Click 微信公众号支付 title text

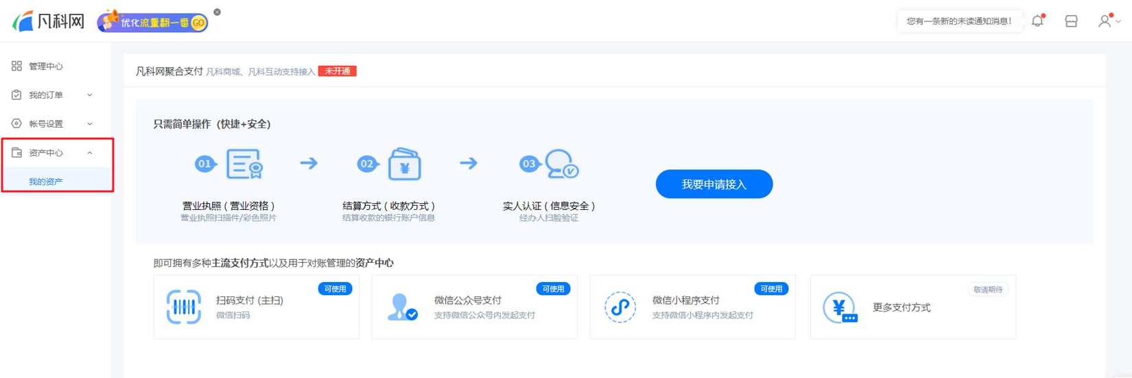[468, 300]
